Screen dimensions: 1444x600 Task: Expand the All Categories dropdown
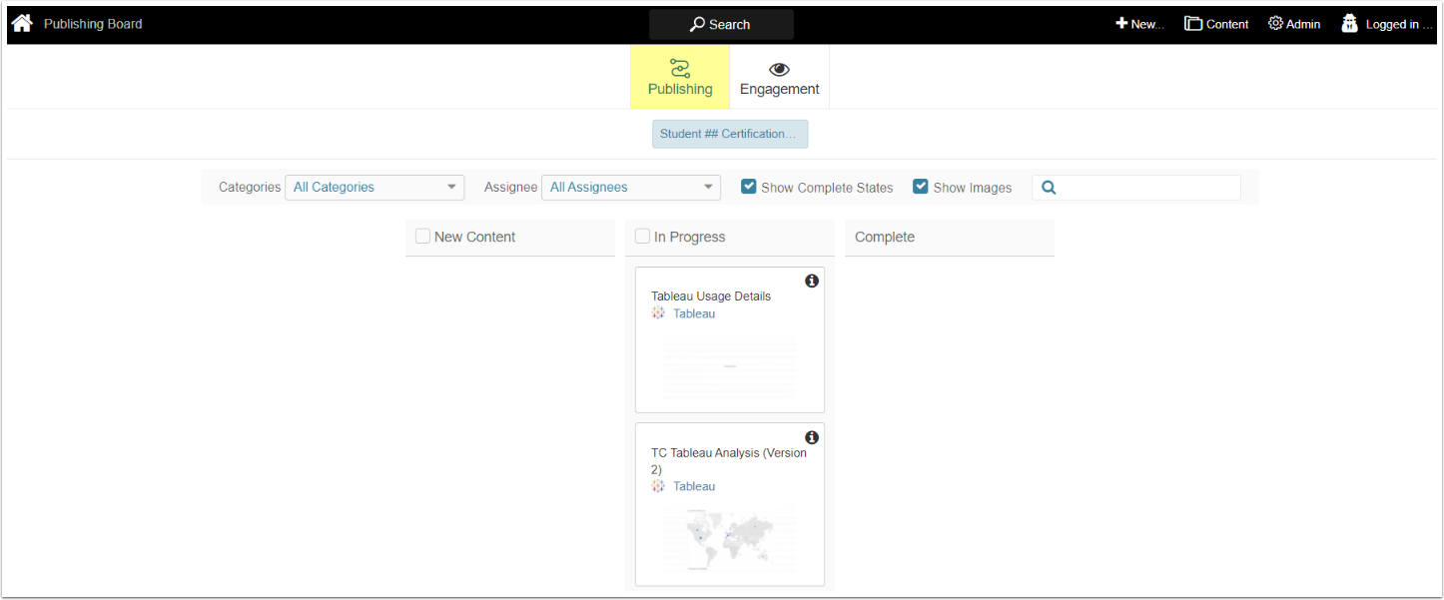(374, 187)
